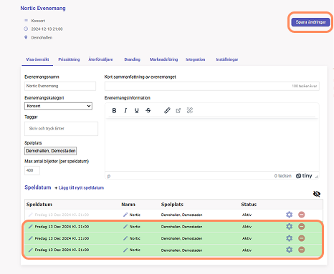
Task: Switch to the Visa översikt tab
Action: pyautogui.click(x=37, y=59)
